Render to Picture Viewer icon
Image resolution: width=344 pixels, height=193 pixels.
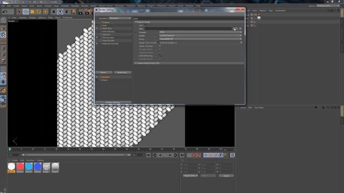[88, 11]
